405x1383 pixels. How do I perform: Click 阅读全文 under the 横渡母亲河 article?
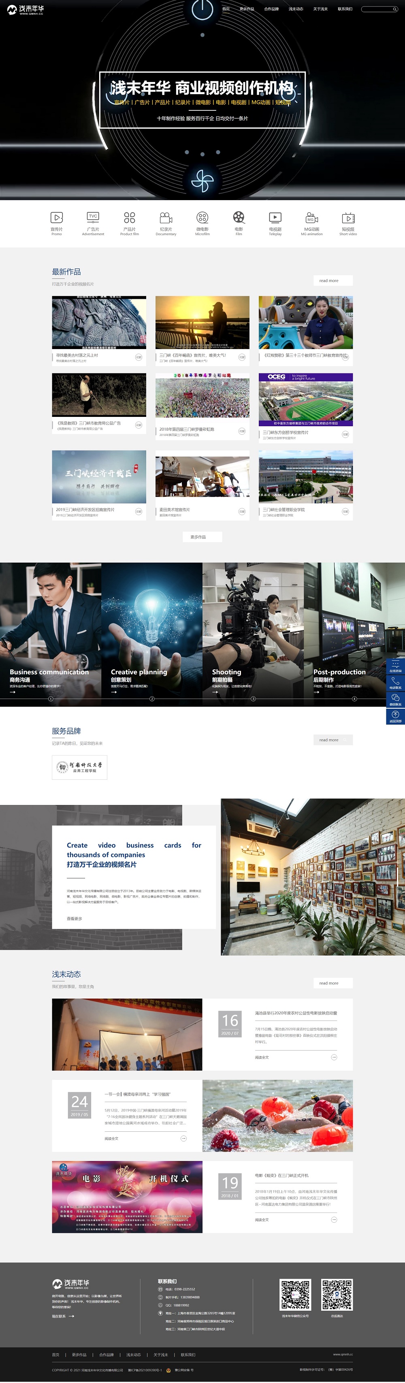coord(111,1138)
